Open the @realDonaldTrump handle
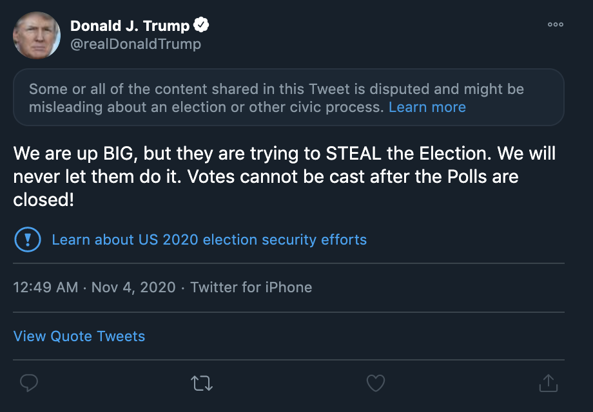593x412 pixels. pos(135,44)
